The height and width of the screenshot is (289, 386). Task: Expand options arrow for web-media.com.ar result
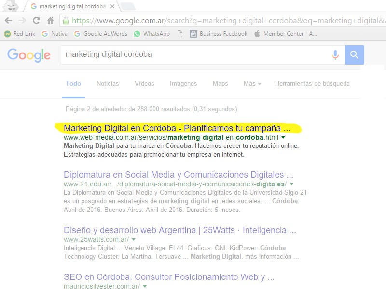283,137
